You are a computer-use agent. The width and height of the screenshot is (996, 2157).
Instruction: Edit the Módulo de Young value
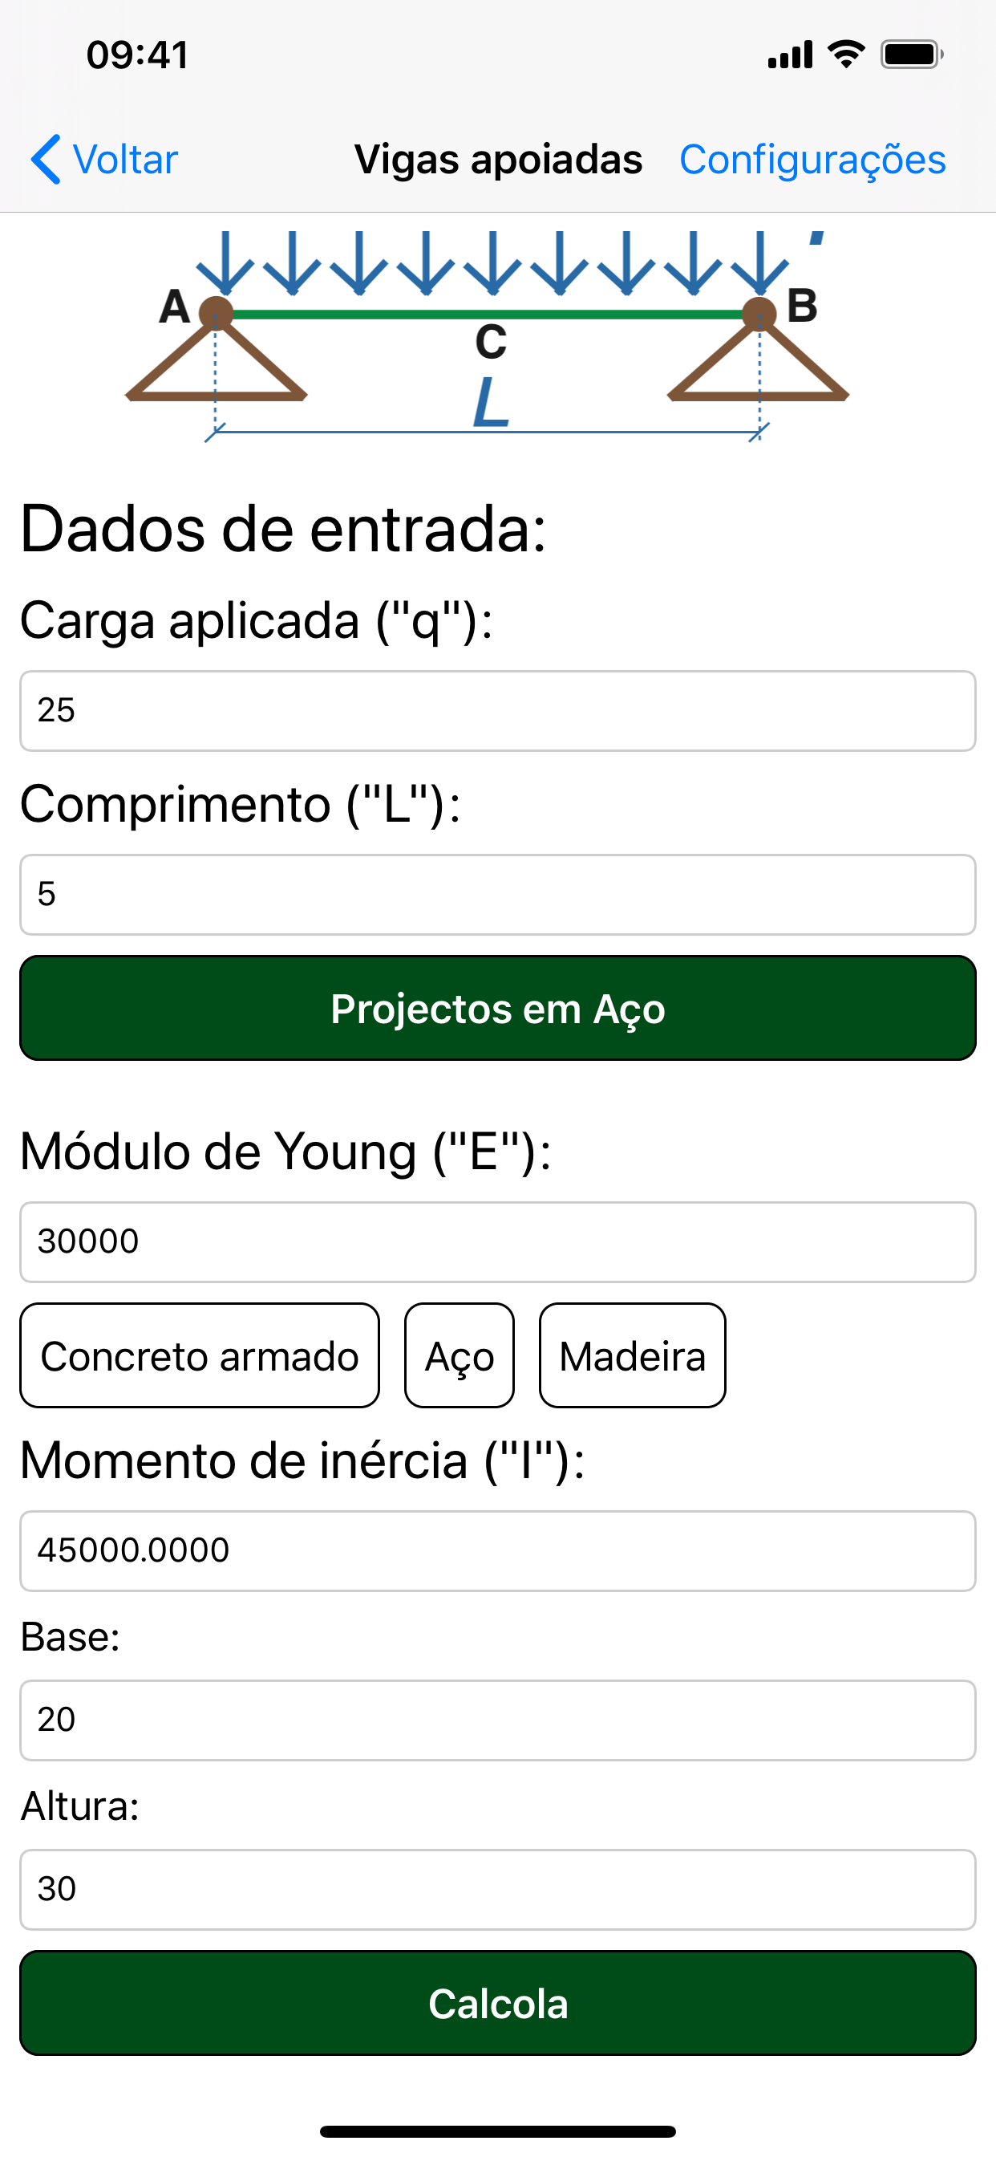[497, 1241]
